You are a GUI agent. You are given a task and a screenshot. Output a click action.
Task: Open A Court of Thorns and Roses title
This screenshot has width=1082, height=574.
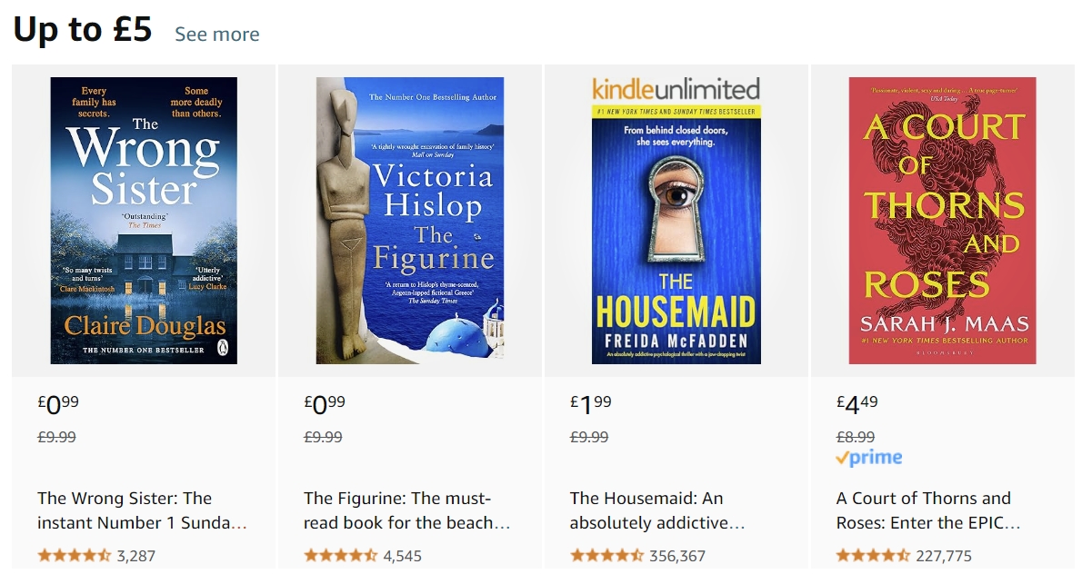coord(928,510)
